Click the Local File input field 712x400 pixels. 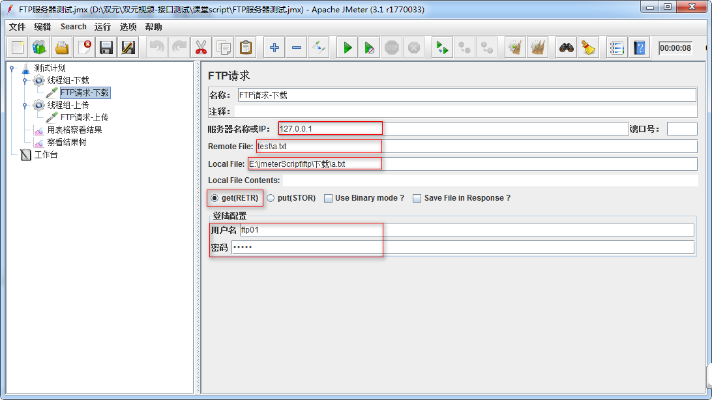pos(472,164)
